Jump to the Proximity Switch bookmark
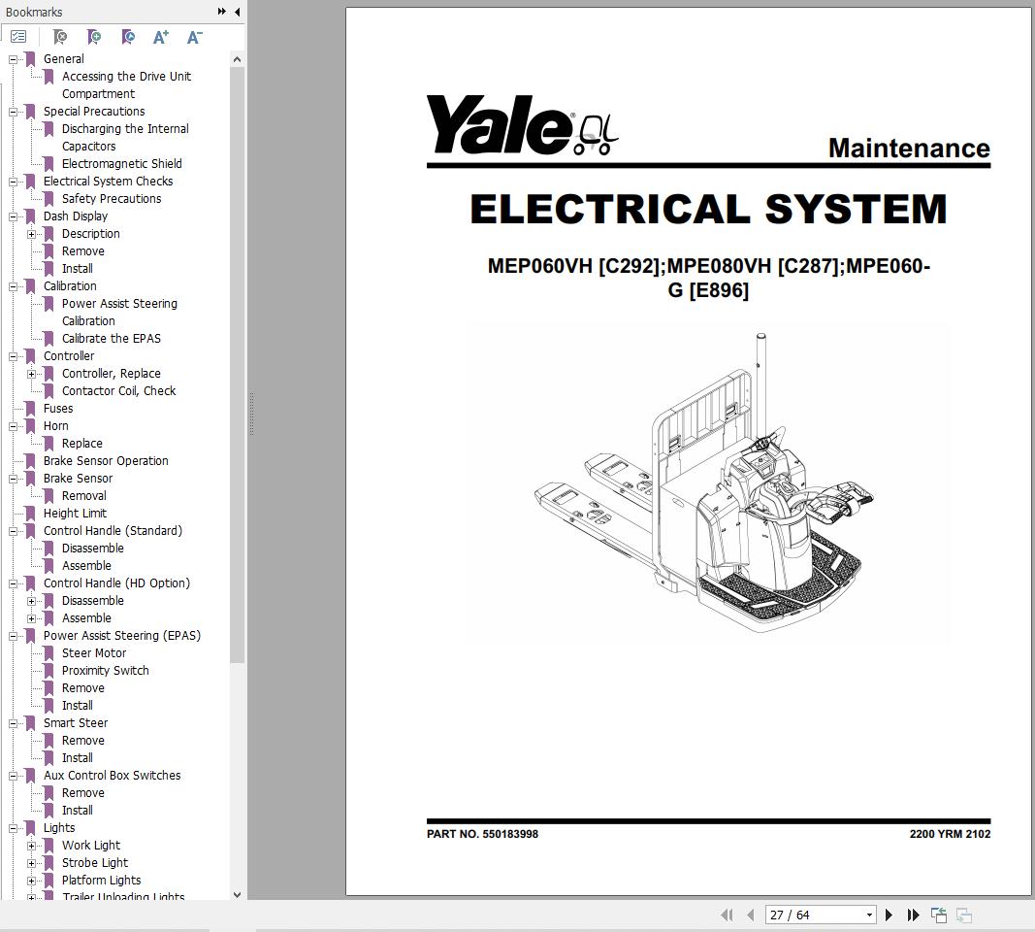Image resolution: width=1035 pixels, height=932 pixels. [x=105, y=671]
